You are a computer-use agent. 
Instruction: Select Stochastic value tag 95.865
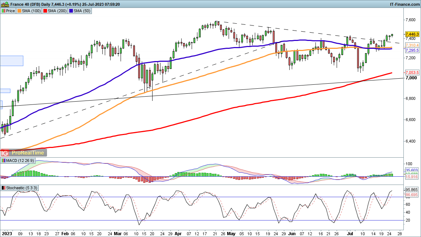point(412,190)
